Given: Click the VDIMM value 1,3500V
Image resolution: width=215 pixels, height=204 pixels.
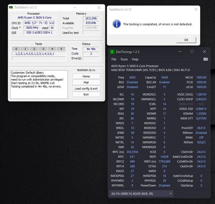Looking at the screenshot, I should point(201,113).
